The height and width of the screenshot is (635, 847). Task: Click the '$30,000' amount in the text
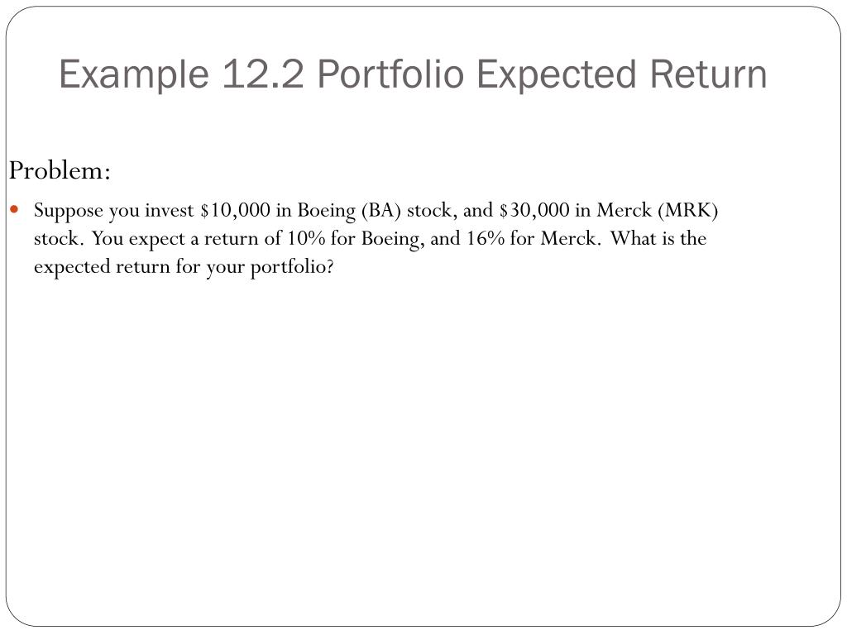point(534,210)
